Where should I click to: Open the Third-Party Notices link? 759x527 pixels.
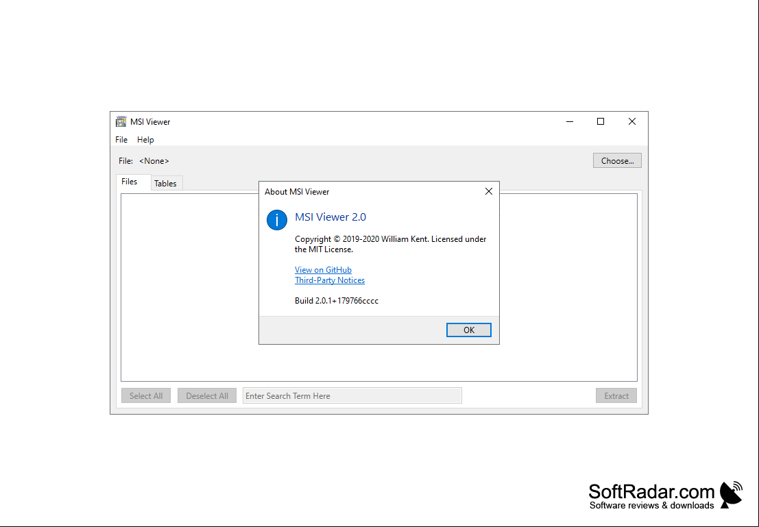(330, 280)
